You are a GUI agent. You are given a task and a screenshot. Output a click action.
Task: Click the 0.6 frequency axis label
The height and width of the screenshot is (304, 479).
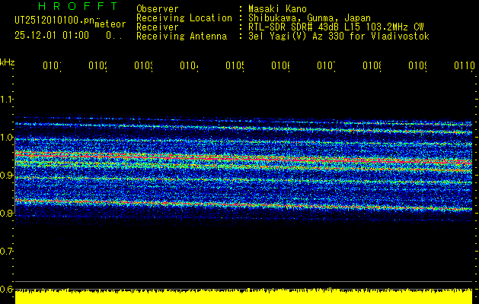tap(7, 290)
